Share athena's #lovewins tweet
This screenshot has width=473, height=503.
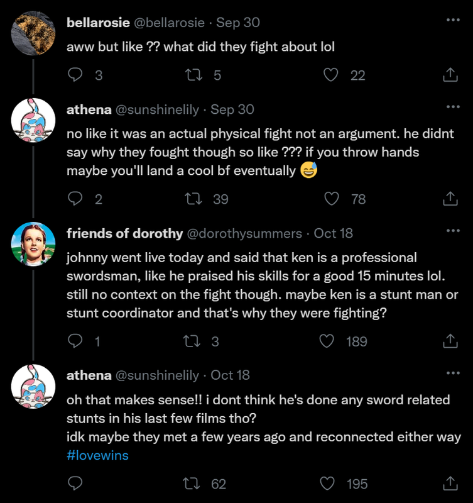[x=450, y=484]
